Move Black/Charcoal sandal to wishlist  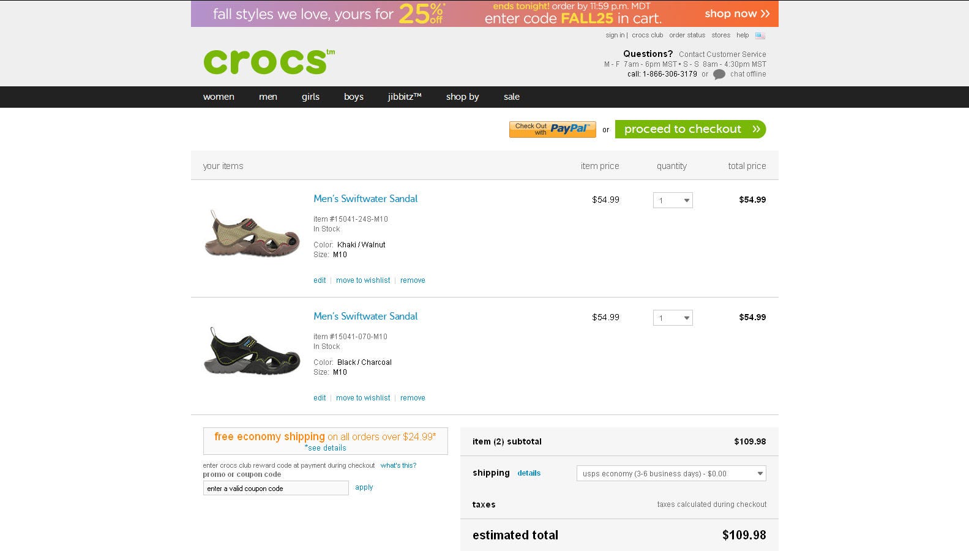363,398
